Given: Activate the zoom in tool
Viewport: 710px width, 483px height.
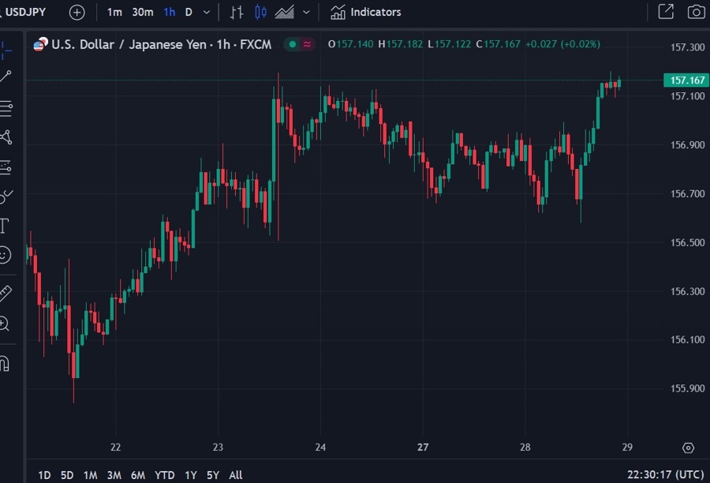Looking at the screenshot, I should [x=5, y=324].
